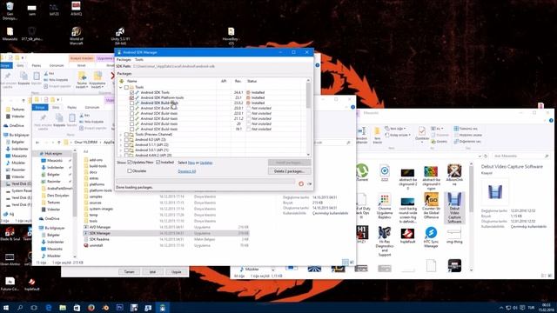Sort packages by Rev. column header
Viewport: 557px width, 313px height.
tap(238, 81)
